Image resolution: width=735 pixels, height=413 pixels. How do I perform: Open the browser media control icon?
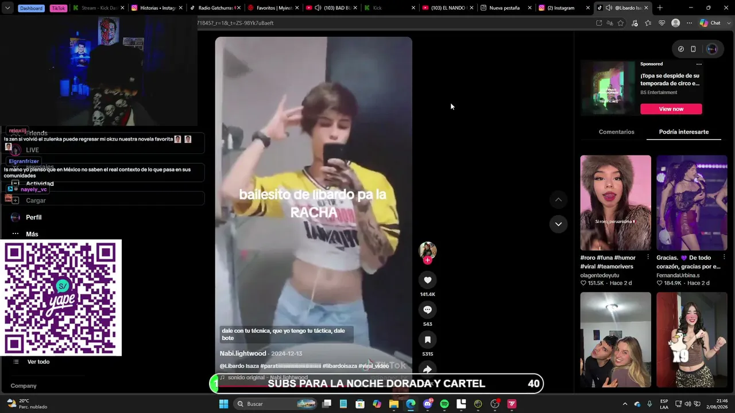pyautogui.click(x=635, y=23)
